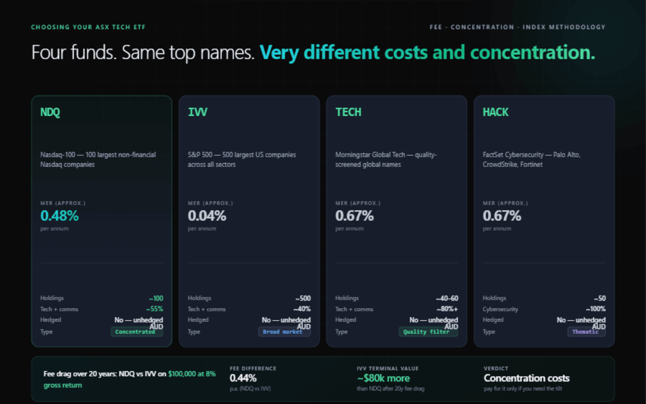Click the ~50 holdings value
This screenshot has height=404, width=646.
pyautogui.click(x=600, y=298)
